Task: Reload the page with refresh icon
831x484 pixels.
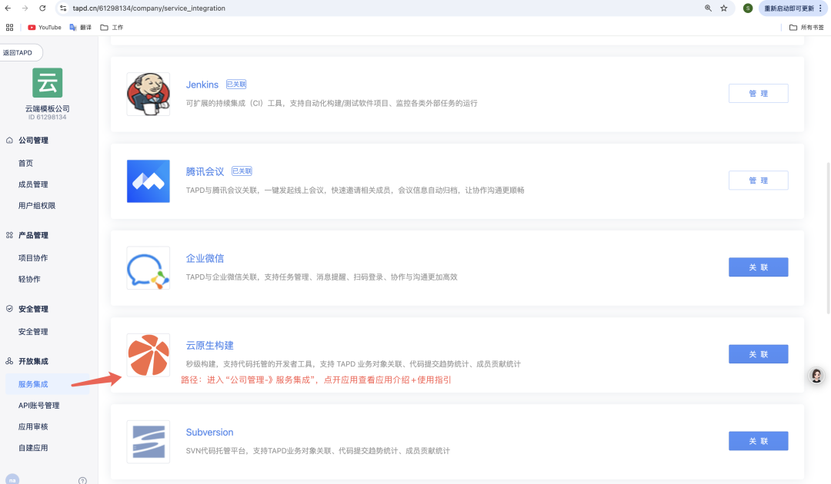Action: click(x=42, y=8)
